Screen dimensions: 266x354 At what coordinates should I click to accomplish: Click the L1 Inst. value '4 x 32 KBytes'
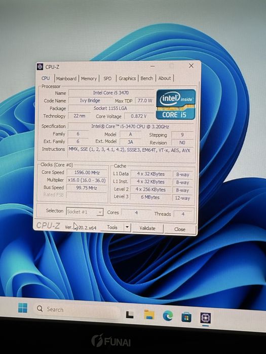click(150, 182)
